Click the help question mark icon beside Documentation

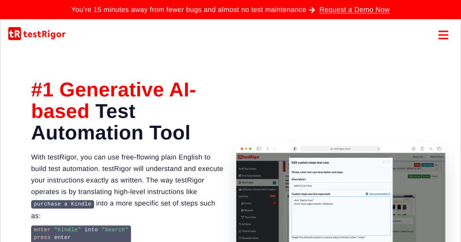pos(367,194)
